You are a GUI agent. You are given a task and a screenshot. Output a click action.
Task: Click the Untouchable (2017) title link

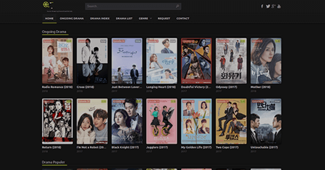[264, 147]
